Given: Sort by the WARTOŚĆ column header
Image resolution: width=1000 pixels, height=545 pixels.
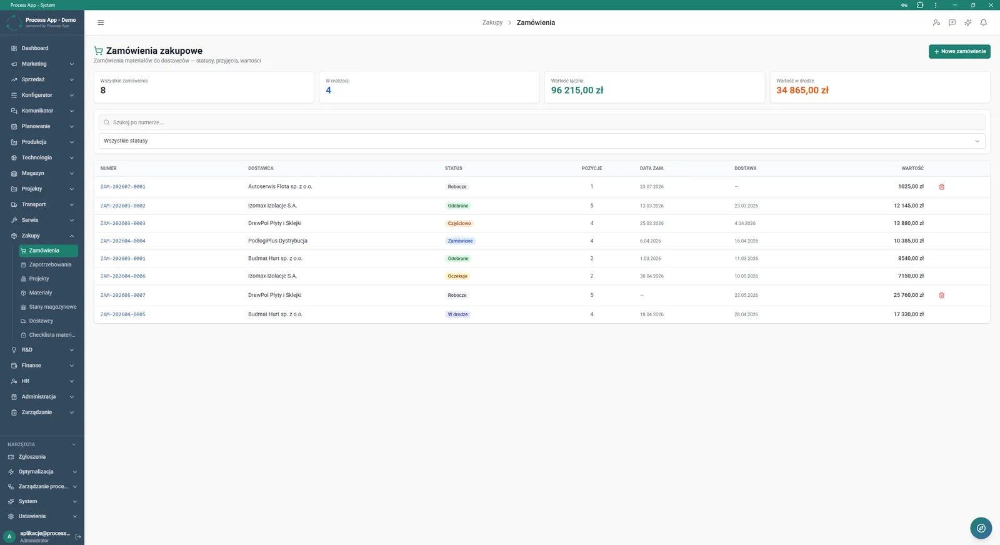Looking at the screenshot, I should [912, 168].
